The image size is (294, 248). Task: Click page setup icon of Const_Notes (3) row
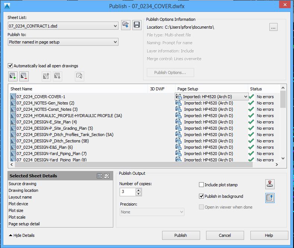178,109
